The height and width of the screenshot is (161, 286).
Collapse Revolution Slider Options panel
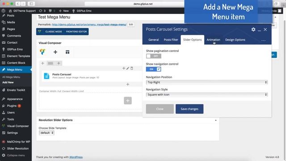pyautogui.click(x=215, y=120)
